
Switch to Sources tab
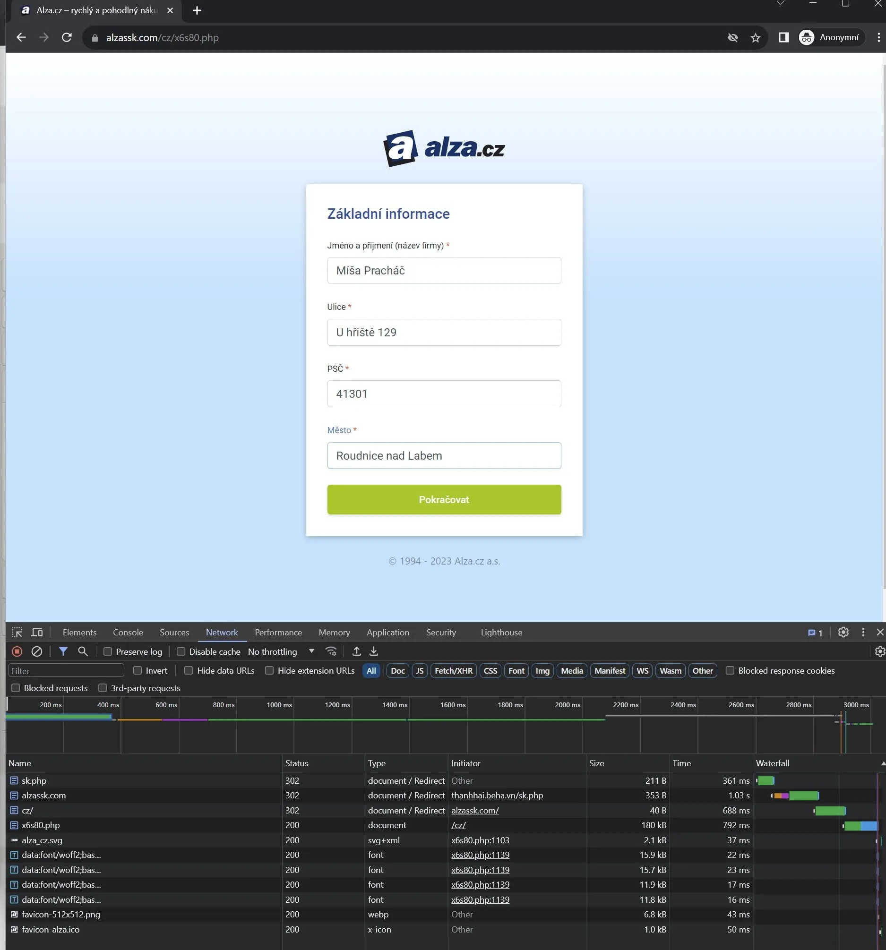[x=174, y=632]
